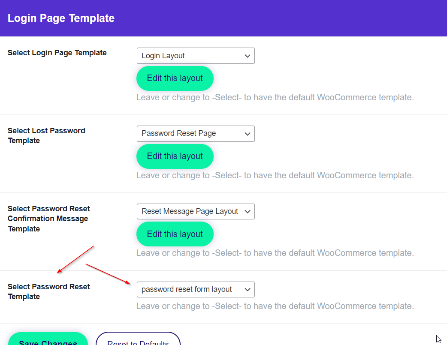This screenshot has width=447, height=345.
Task: Select the Password Reset Confirmation Message Template label
Action: [48, 219]
